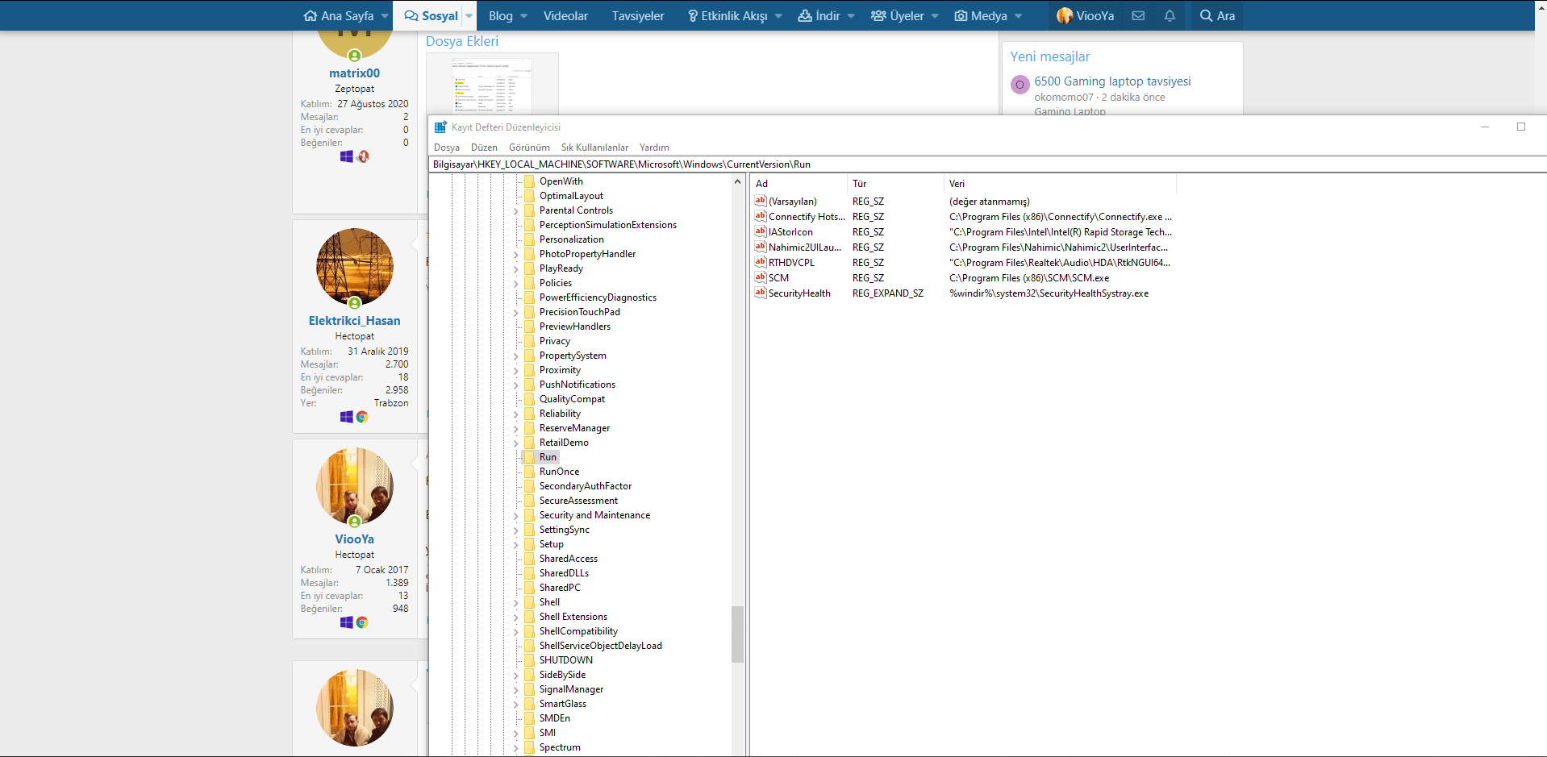Open the Düzen menu
1547x757 pixels.
point(484,148)
